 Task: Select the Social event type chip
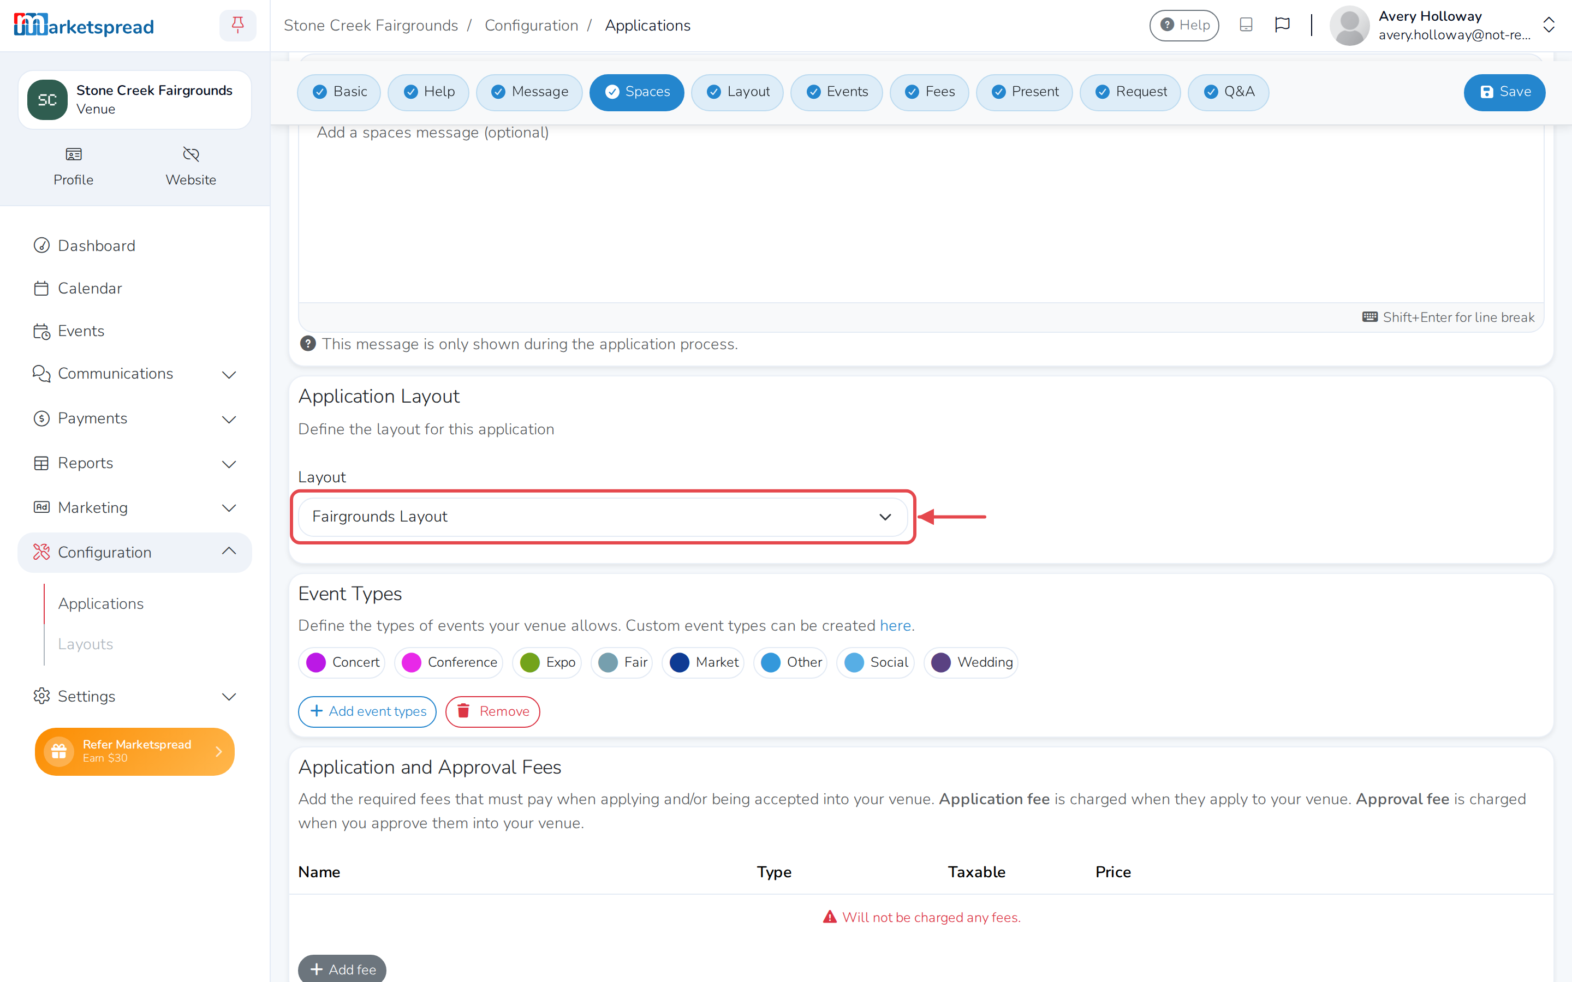875,662
